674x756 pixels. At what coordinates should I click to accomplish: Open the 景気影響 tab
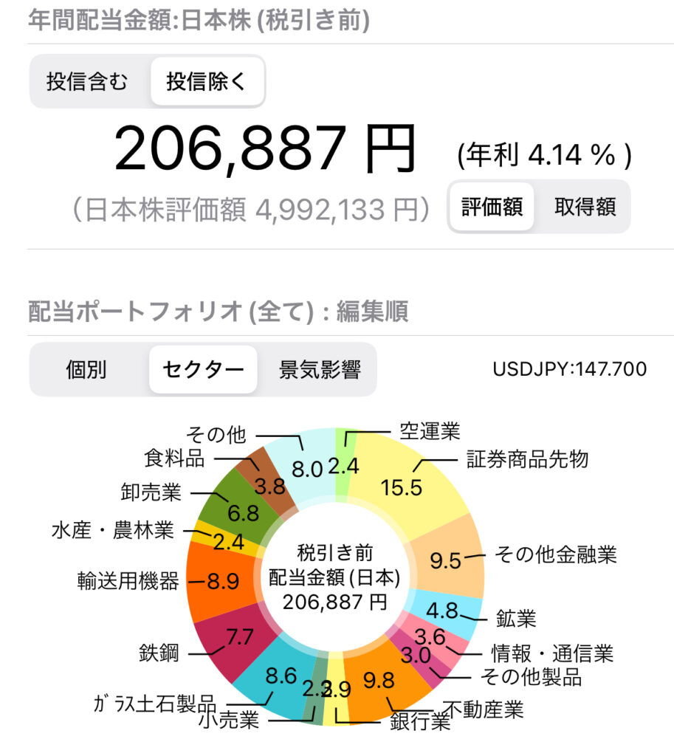click(x=319, y=369)
